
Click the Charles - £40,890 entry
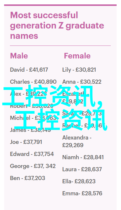(33, 82)
